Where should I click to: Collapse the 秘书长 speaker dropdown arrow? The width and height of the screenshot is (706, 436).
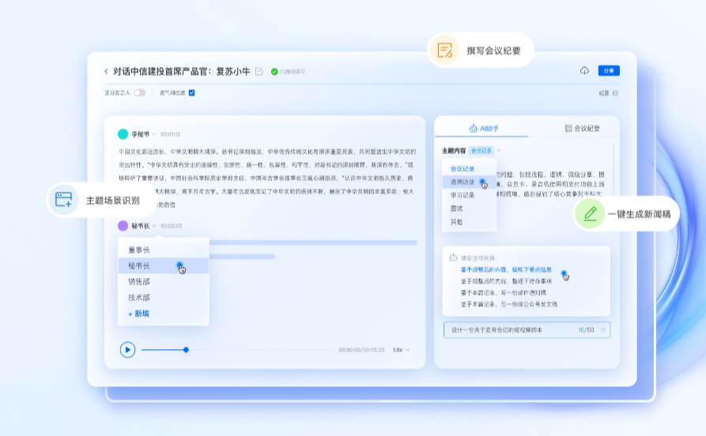154,226
